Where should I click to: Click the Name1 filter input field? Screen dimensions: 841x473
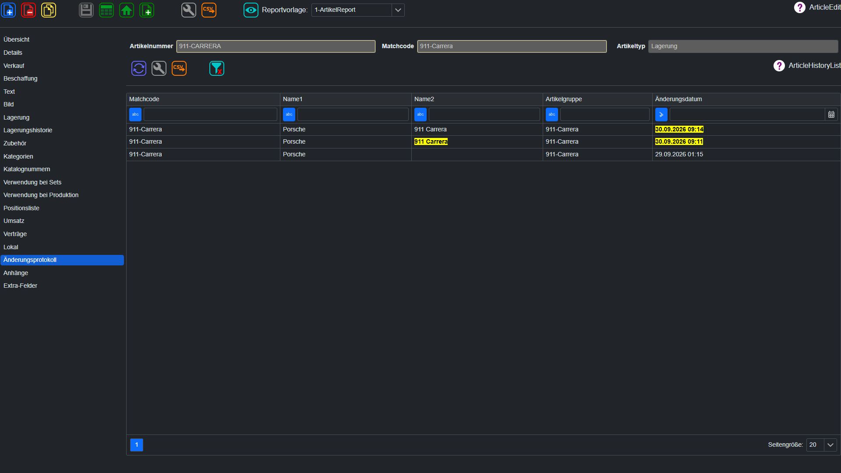(353, 115)
